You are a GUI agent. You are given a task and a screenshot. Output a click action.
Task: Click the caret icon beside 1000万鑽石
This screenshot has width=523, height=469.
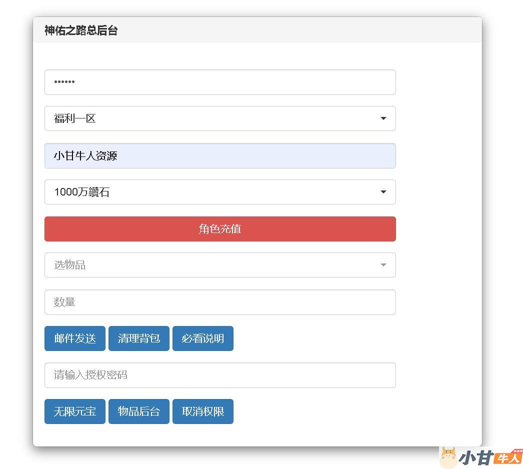[x=383, y=192]
